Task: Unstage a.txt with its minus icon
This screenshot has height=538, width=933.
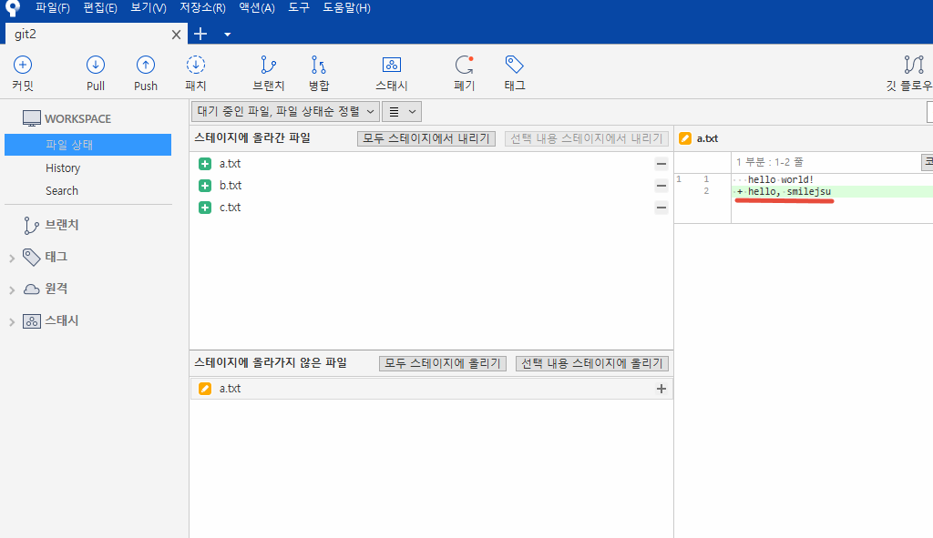Action: pyautogui.click(x=661, y=164)
